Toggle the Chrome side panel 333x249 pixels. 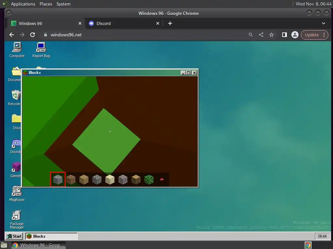[284, 35]
